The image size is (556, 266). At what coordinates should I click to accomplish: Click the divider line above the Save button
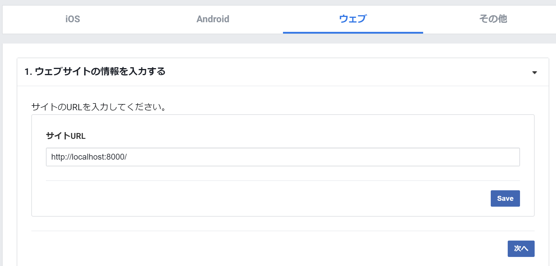pyautogui.click(x=283, y=181)
